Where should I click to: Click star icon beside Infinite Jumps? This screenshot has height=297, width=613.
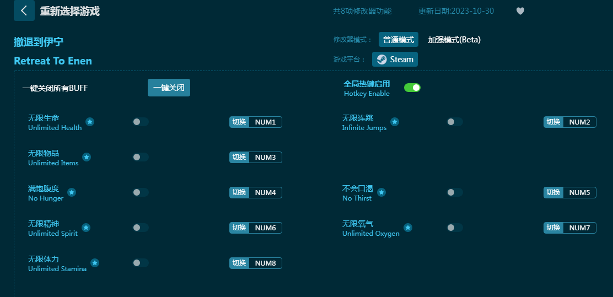(395, 122)
